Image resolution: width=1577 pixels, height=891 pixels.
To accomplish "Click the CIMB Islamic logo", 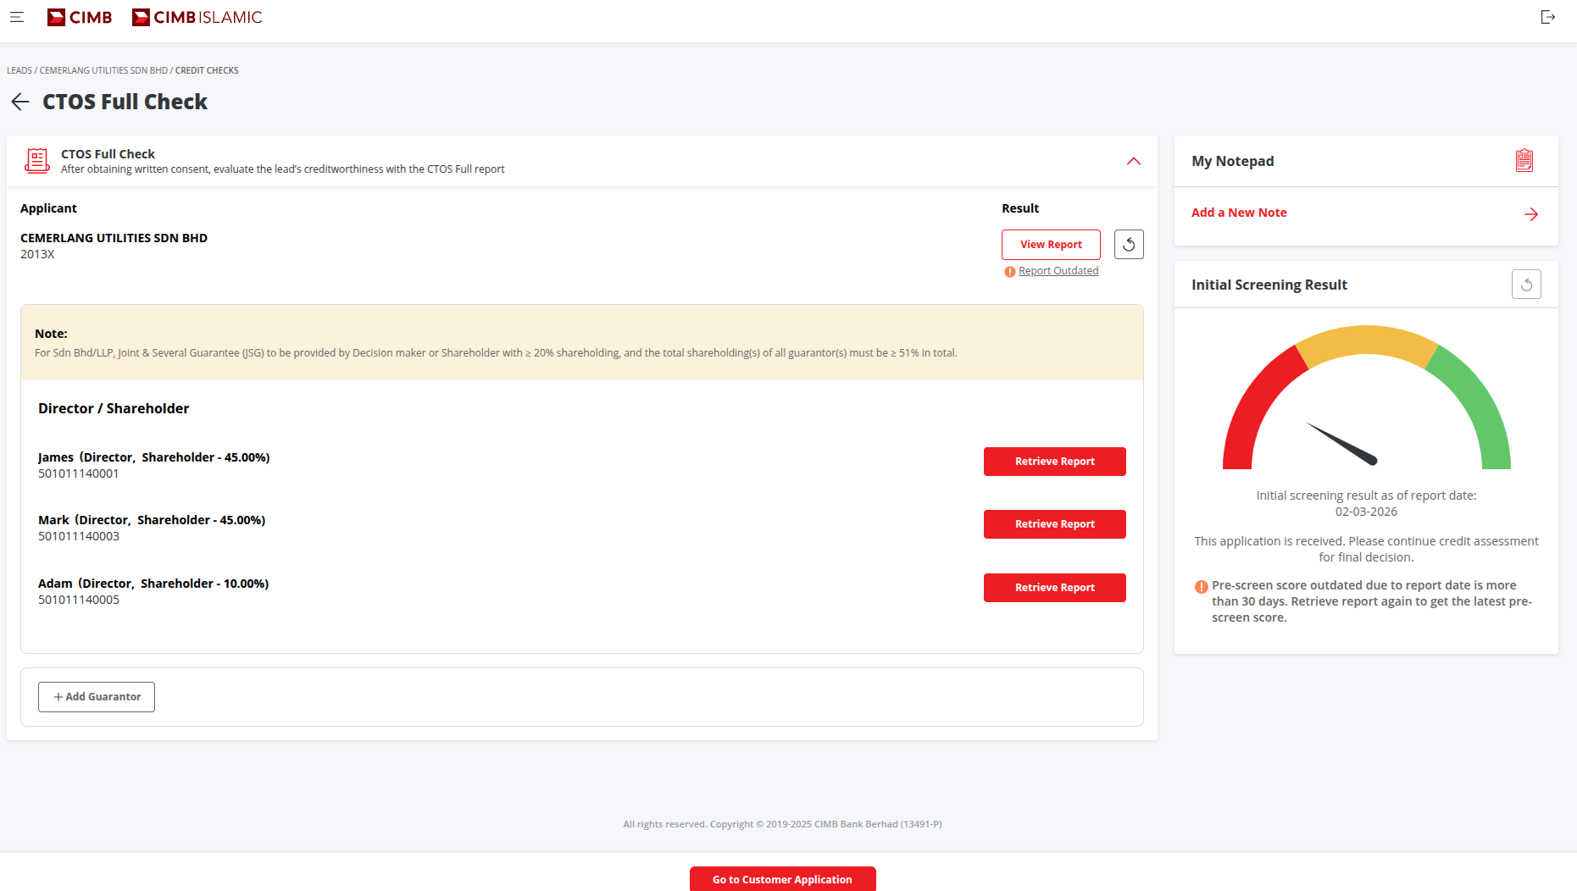I will tap(197, 17).
